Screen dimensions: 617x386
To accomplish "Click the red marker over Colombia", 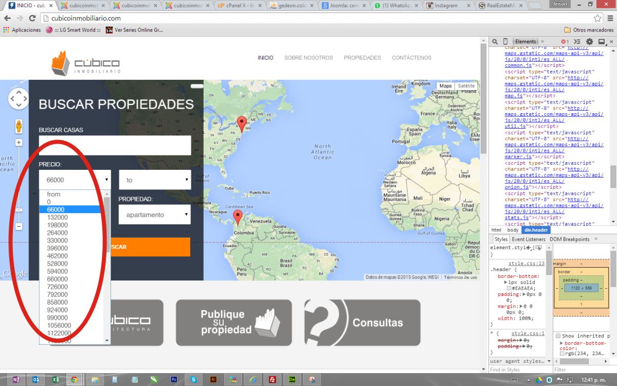I will pos(237,217).
